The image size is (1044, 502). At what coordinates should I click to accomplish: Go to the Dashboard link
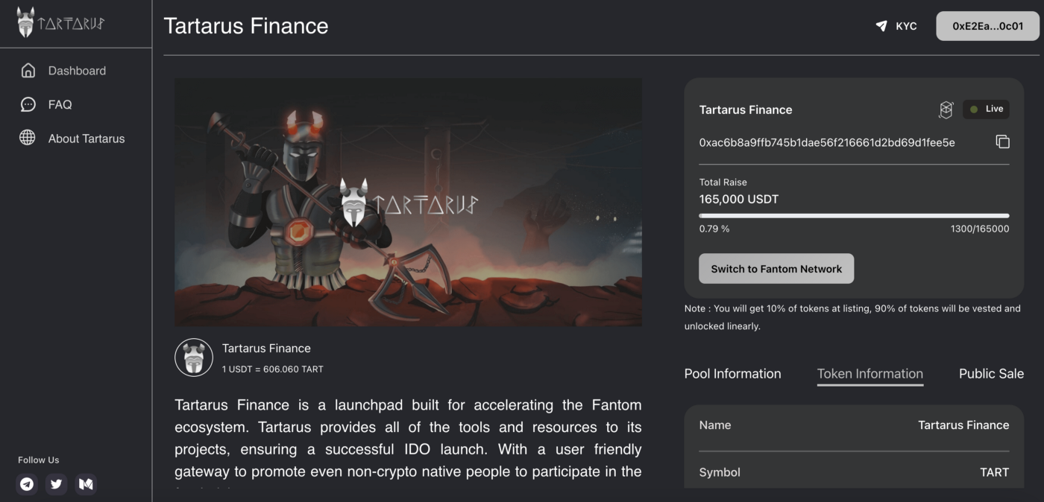77,71
